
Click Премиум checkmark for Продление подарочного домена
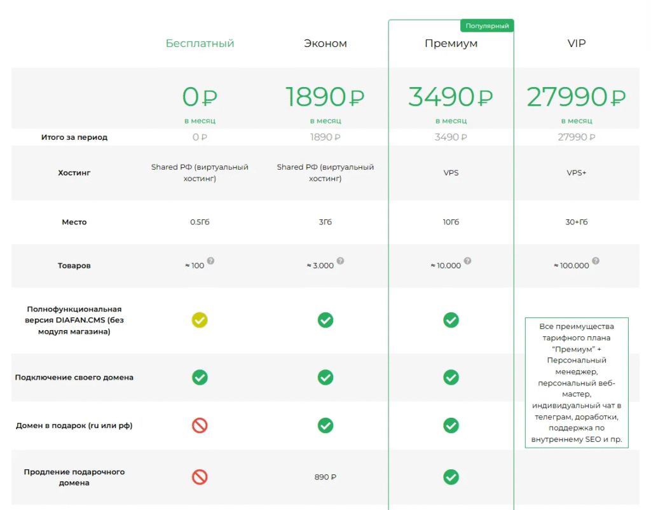point(451,476)
